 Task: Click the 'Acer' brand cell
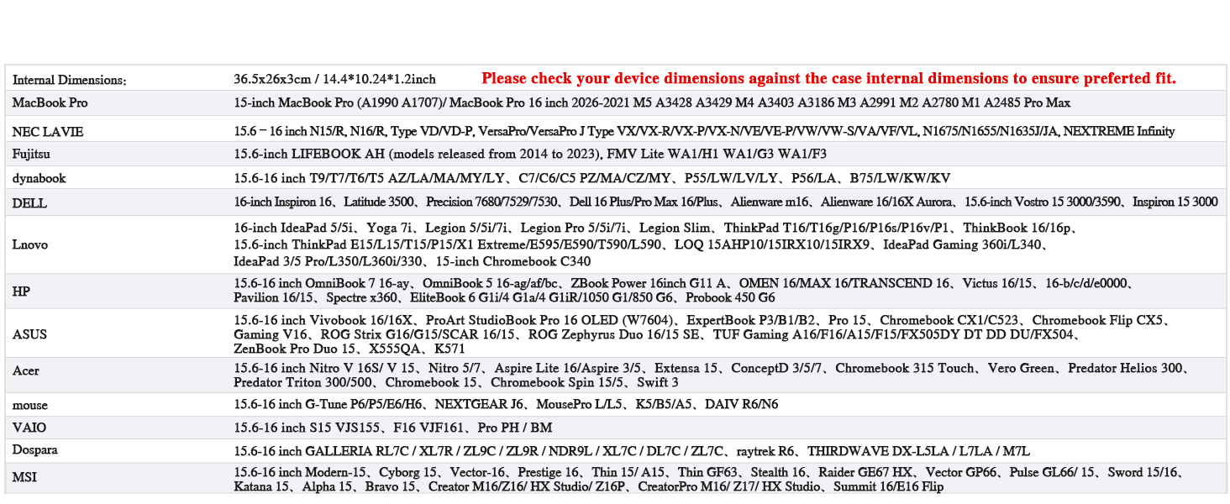(x=26, y=370)
